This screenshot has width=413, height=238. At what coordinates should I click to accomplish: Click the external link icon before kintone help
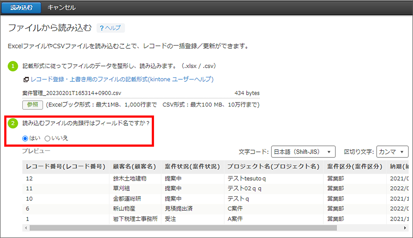pos(26,79)
